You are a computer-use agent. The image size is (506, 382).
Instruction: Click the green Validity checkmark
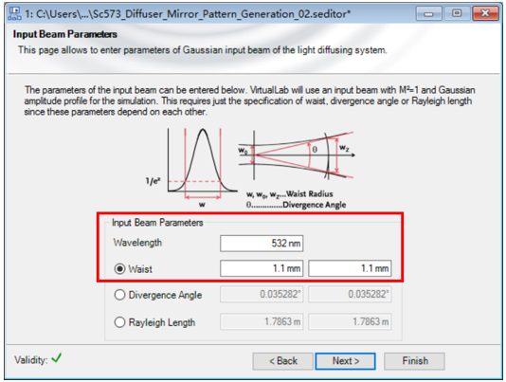(57, 357)
